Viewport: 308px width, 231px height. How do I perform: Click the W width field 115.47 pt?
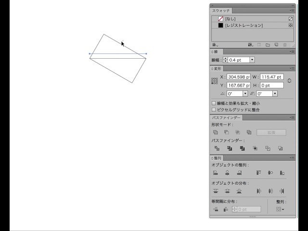272,77
